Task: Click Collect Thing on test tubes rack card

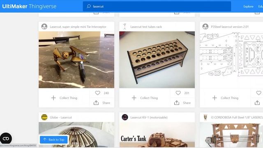Action: click(149, 98)
